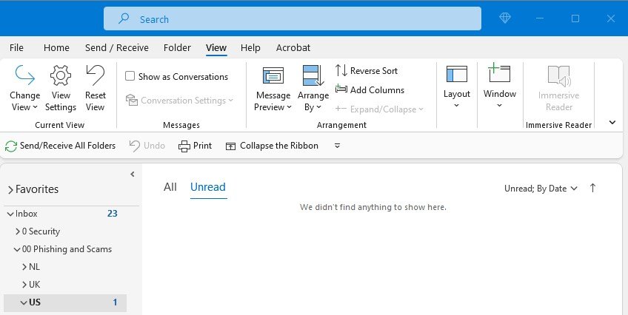The width and height of the screenshot is (628, 315).
Task: Click US folder unread count 1
Action: coord(115,302)
